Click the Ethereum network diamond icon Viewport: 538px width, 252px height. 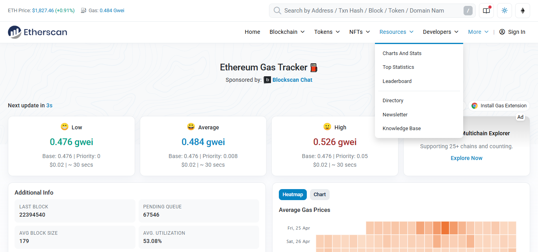(x=523, y=11)
